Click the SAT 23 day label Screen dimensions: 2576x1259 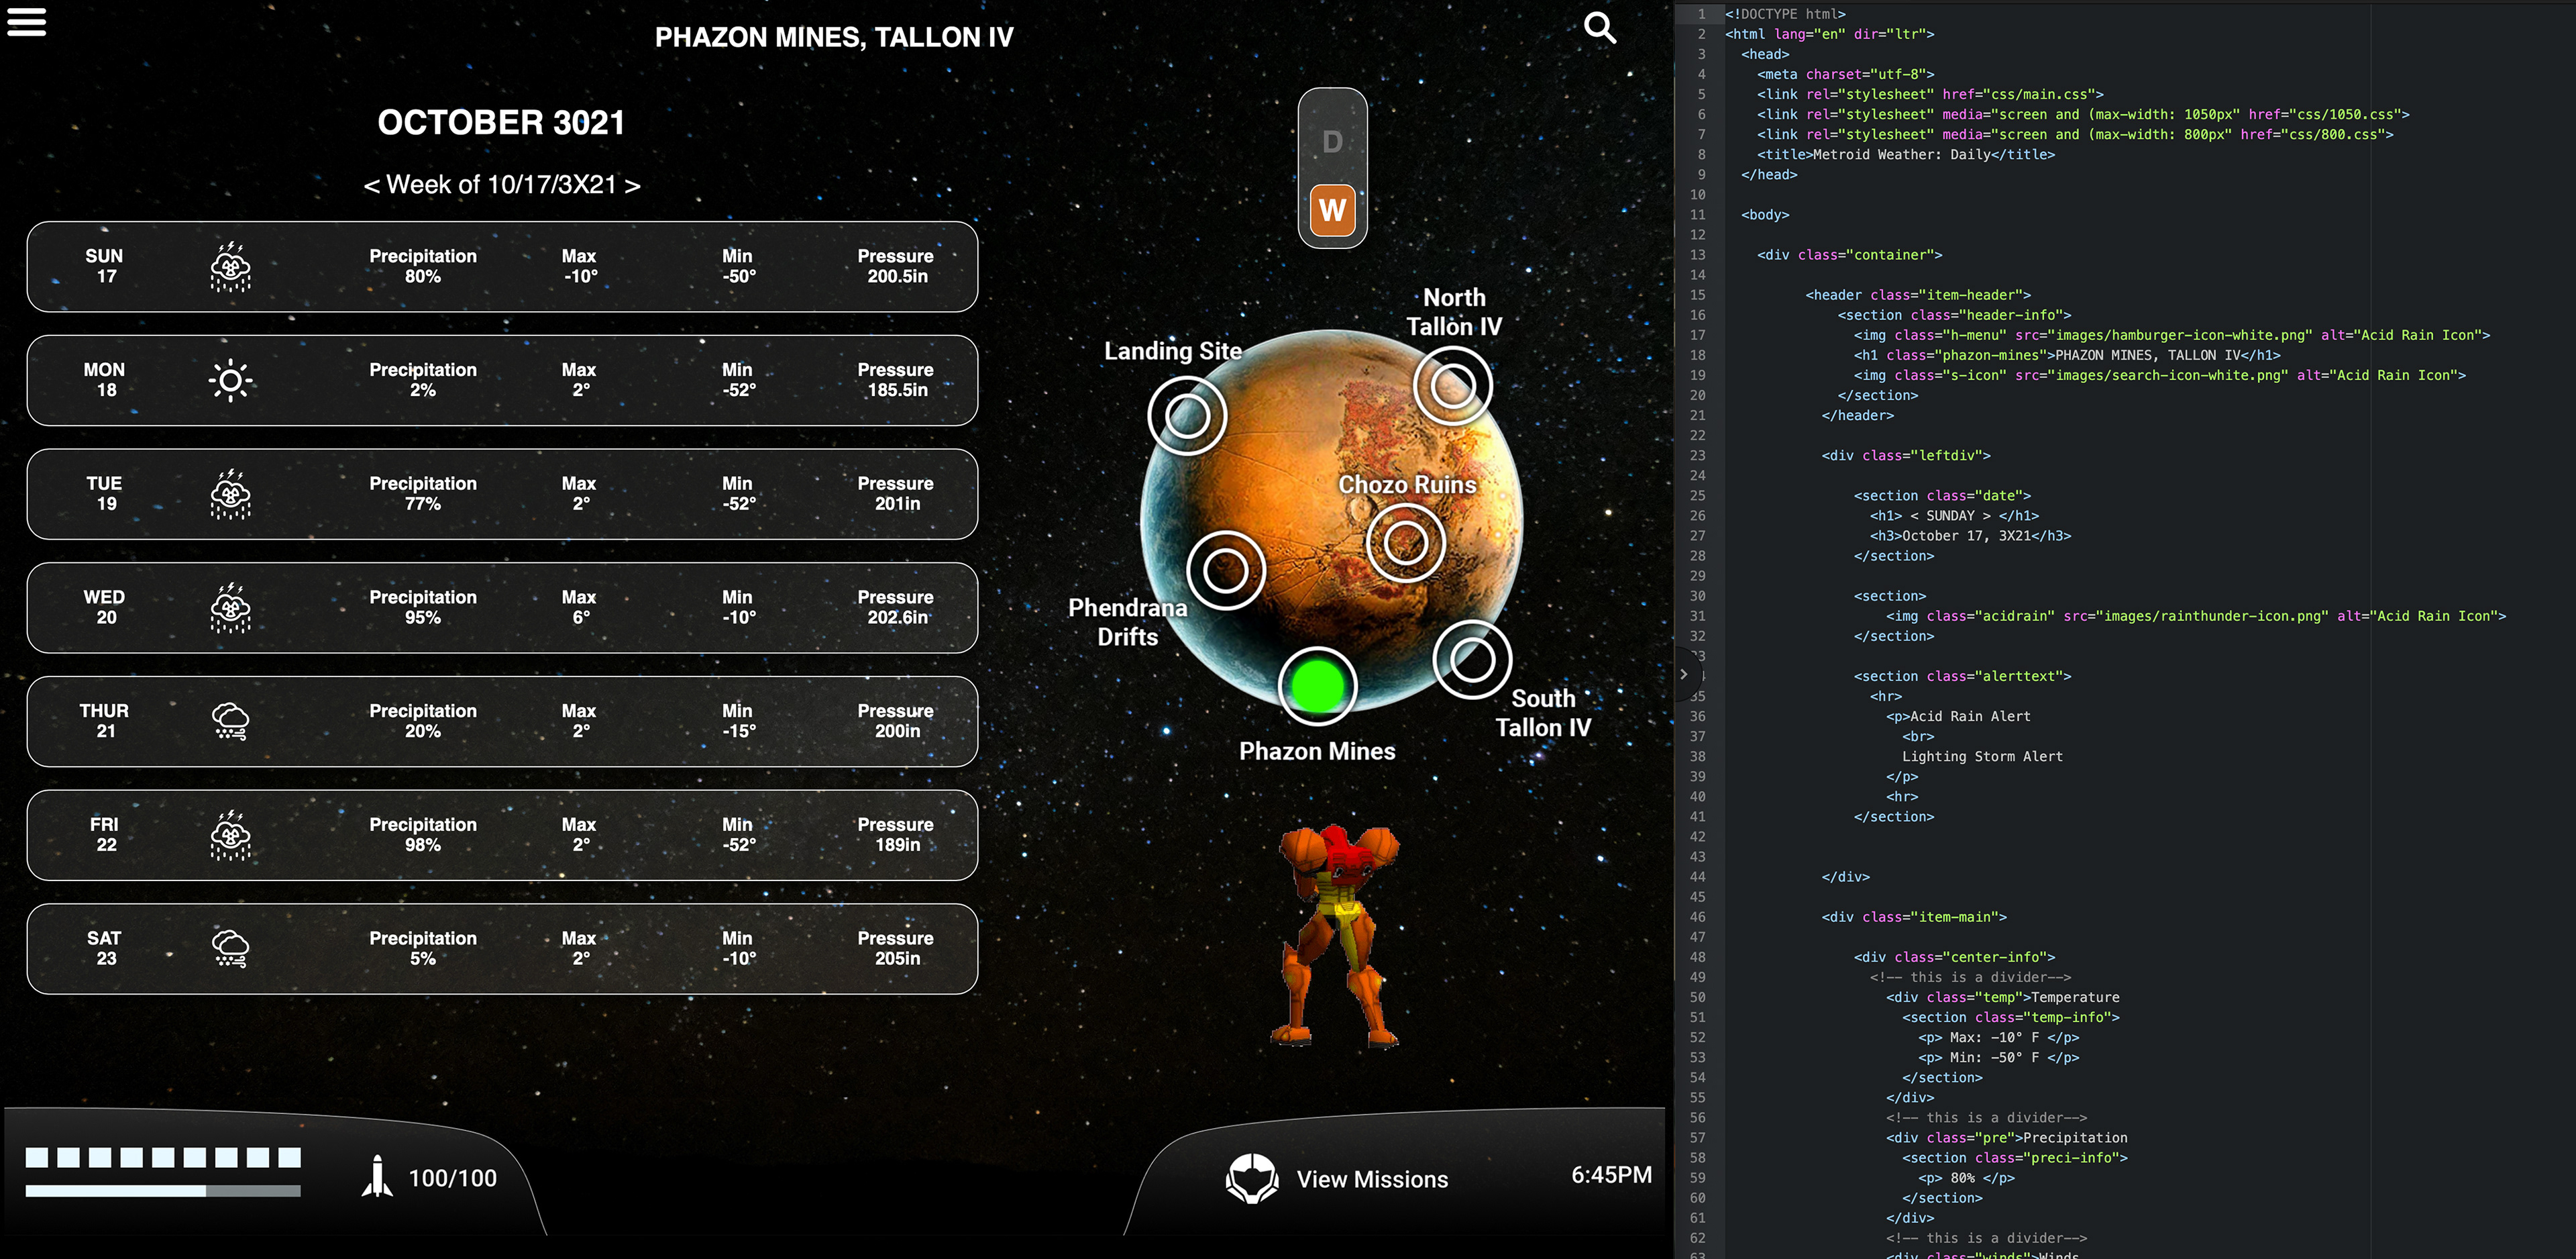tap(104, 948)
